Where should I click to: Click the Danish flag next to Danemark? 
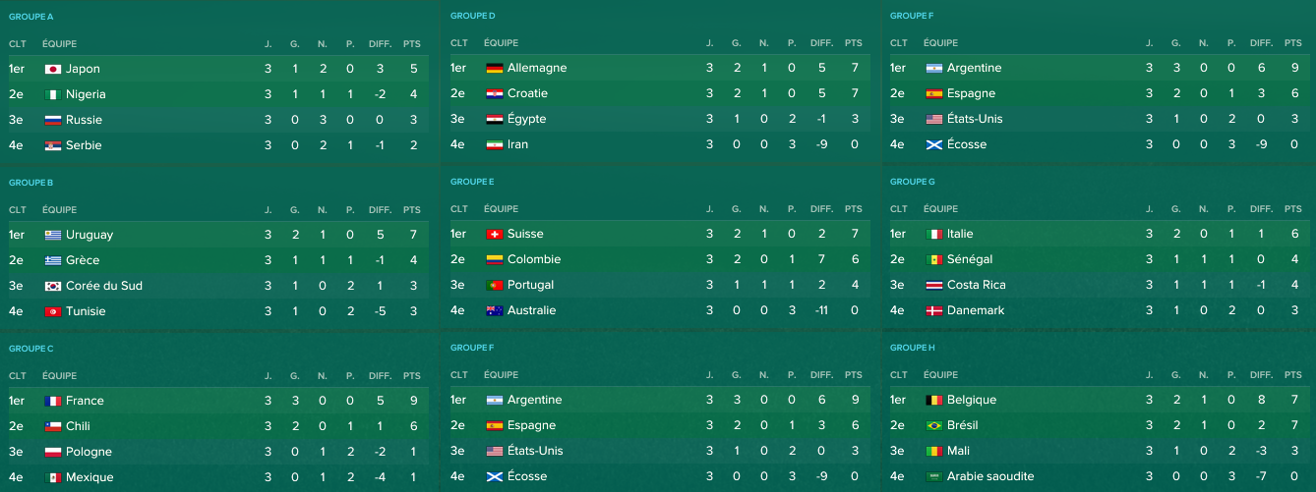click(934, 310)
